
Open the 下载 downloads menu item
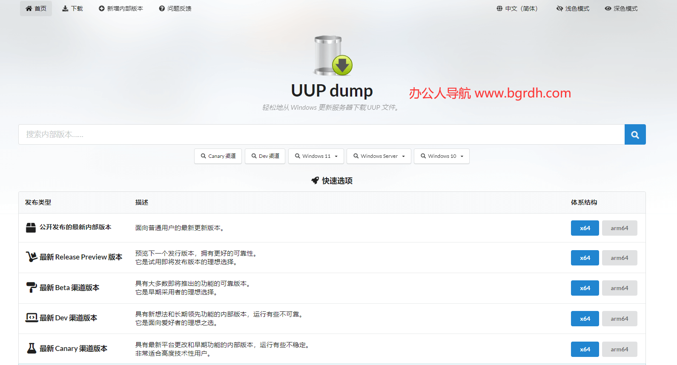[72, 9]
